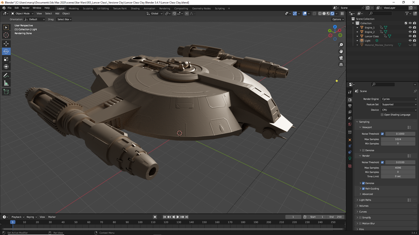Select the Add Cube tool
This screenshot has width=419, height=235.
tap(6, 92)
